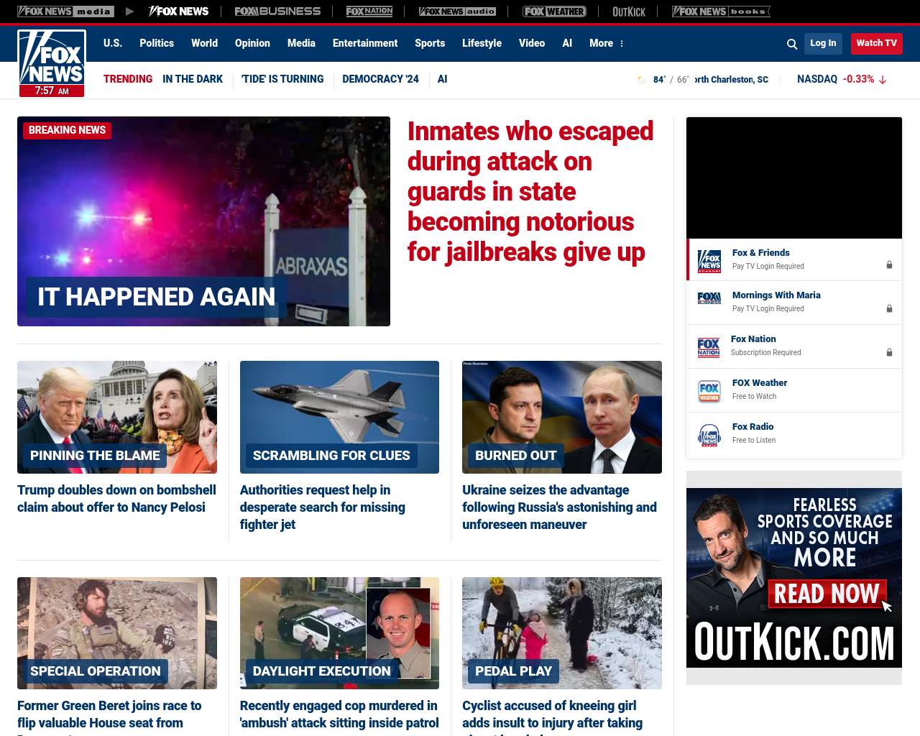
Task: Click the weather condition icon near 84°
Action: (642, 80)
